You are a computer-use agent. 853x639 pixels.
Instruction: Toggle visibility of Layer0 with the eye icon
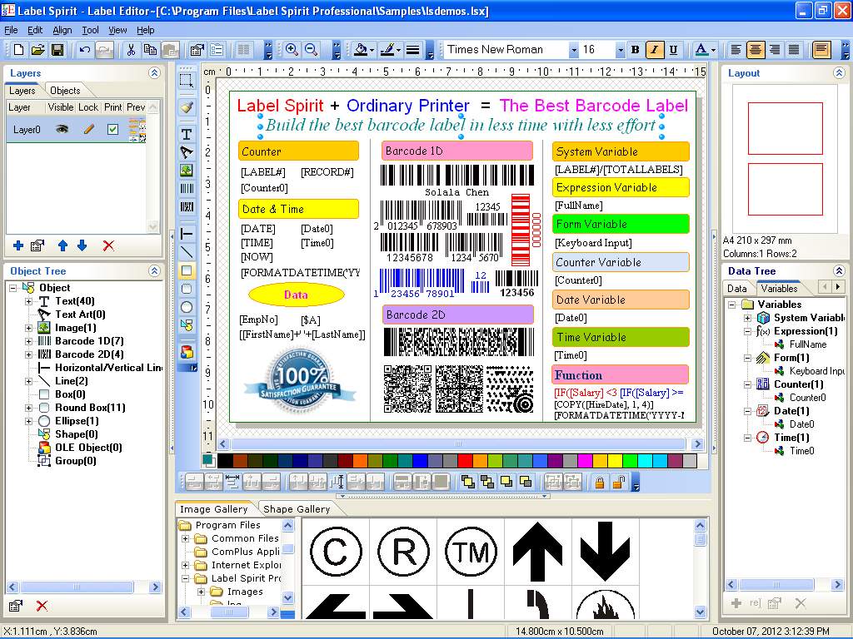click(60, 129)
